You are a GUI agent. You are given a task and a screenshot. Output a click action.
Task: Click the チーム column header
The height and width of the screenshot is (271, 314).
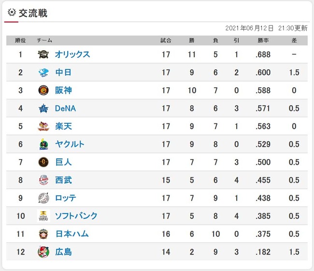[44, 41]
